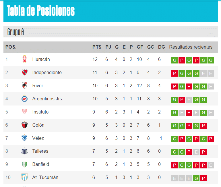Click the Colón club crest
Image resolution: width=221 pixels, height=187 pixels.
click(24, 125)
